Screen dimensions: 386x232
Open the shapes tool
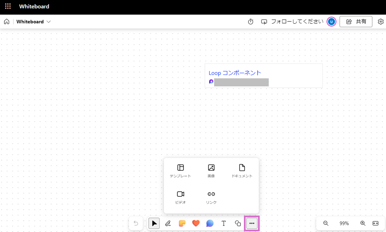click(238, 223)
